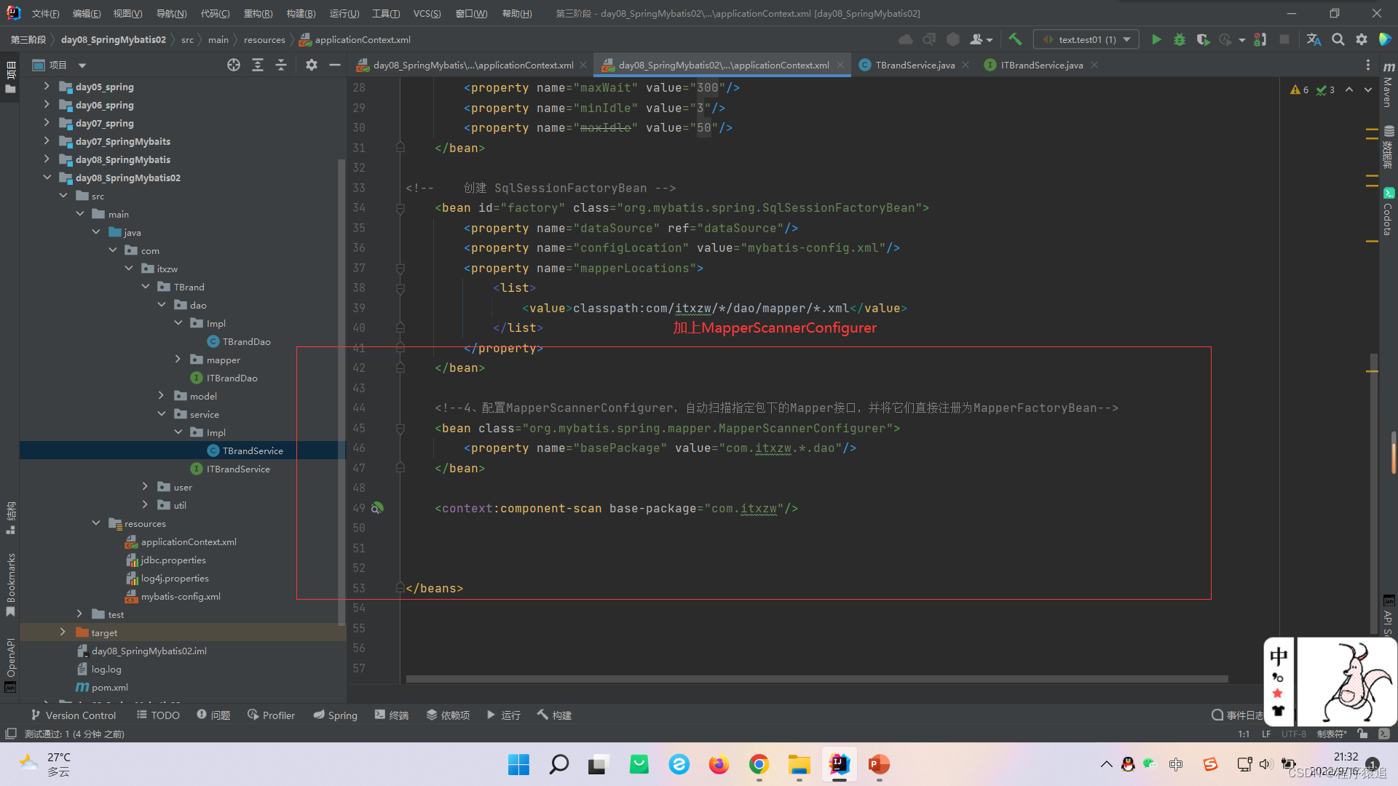Switch to TBrandService.java tab
Viewport: 1398px width, 786px height.
tap(915, 65)
